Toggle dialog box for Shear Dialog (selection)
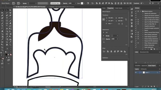This screenshot has width=161, height=90. point(138,43)
